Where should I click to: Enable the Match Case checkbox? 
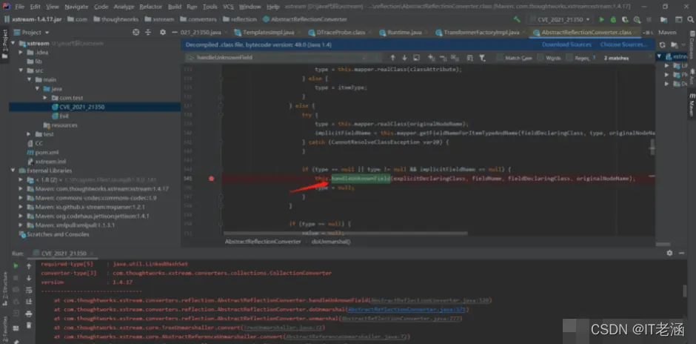[501, 58]
